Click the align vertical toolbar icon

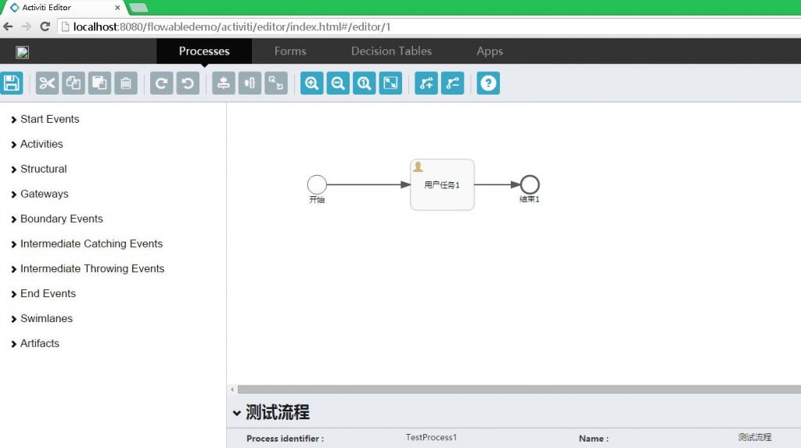point(223,83)
